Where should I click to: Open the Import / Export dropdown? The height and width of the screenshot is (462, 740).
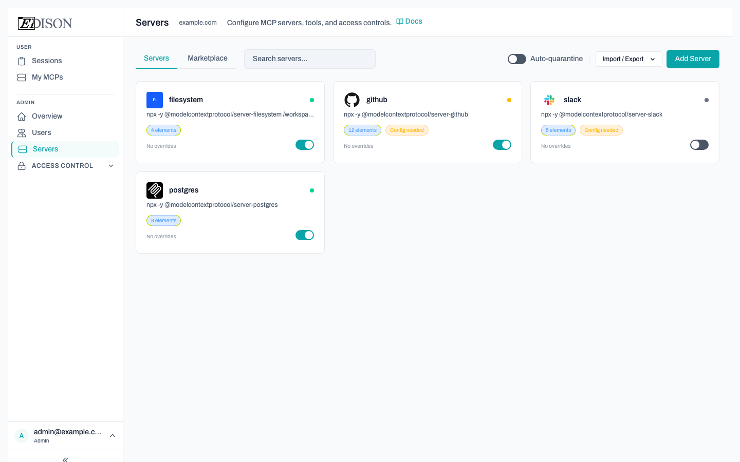coord(628,59)
